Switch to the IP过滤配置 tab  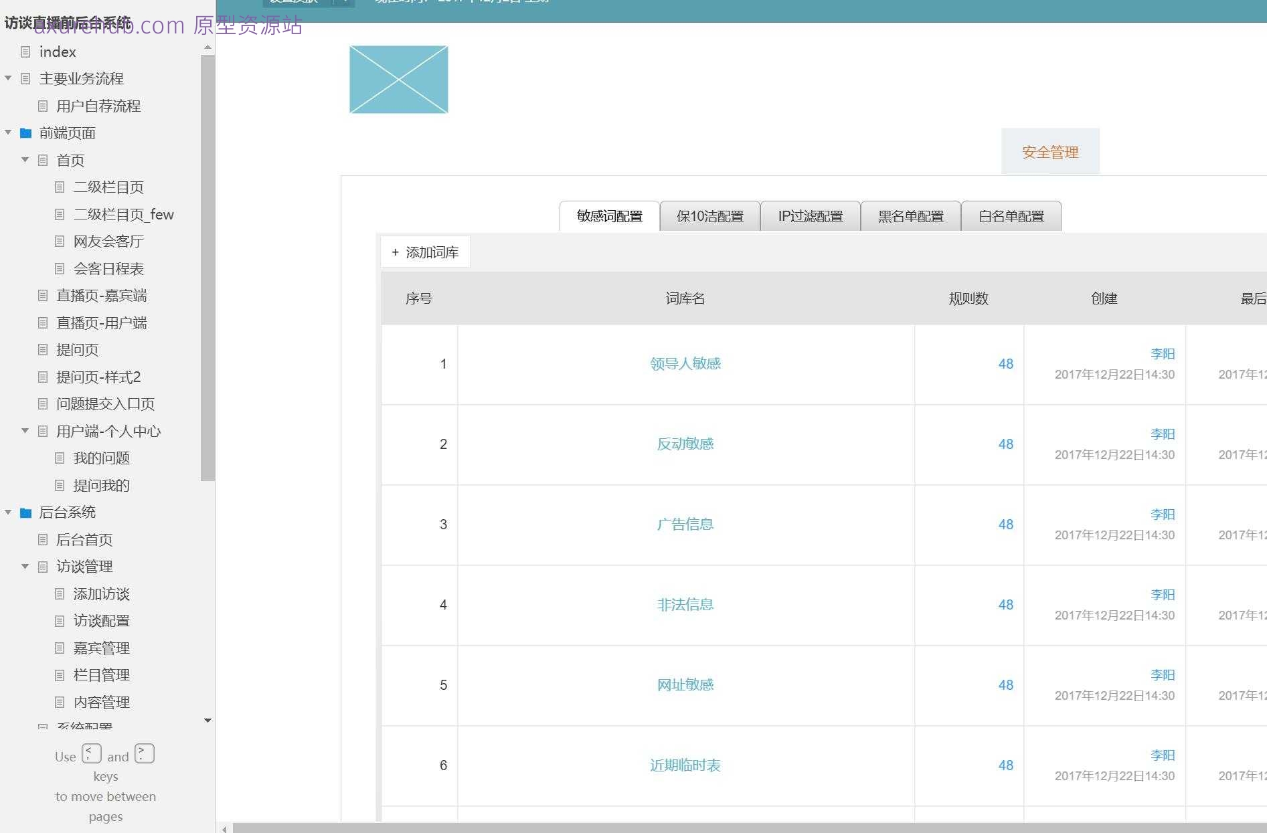point(810,216)
